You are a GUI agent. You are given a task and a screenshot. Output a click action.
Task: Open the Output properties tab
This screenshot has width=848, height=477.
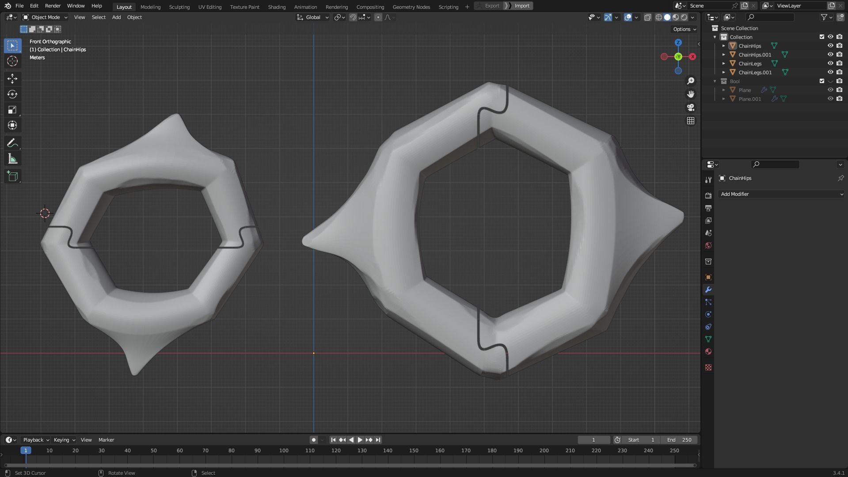click(x=708, y=208)
